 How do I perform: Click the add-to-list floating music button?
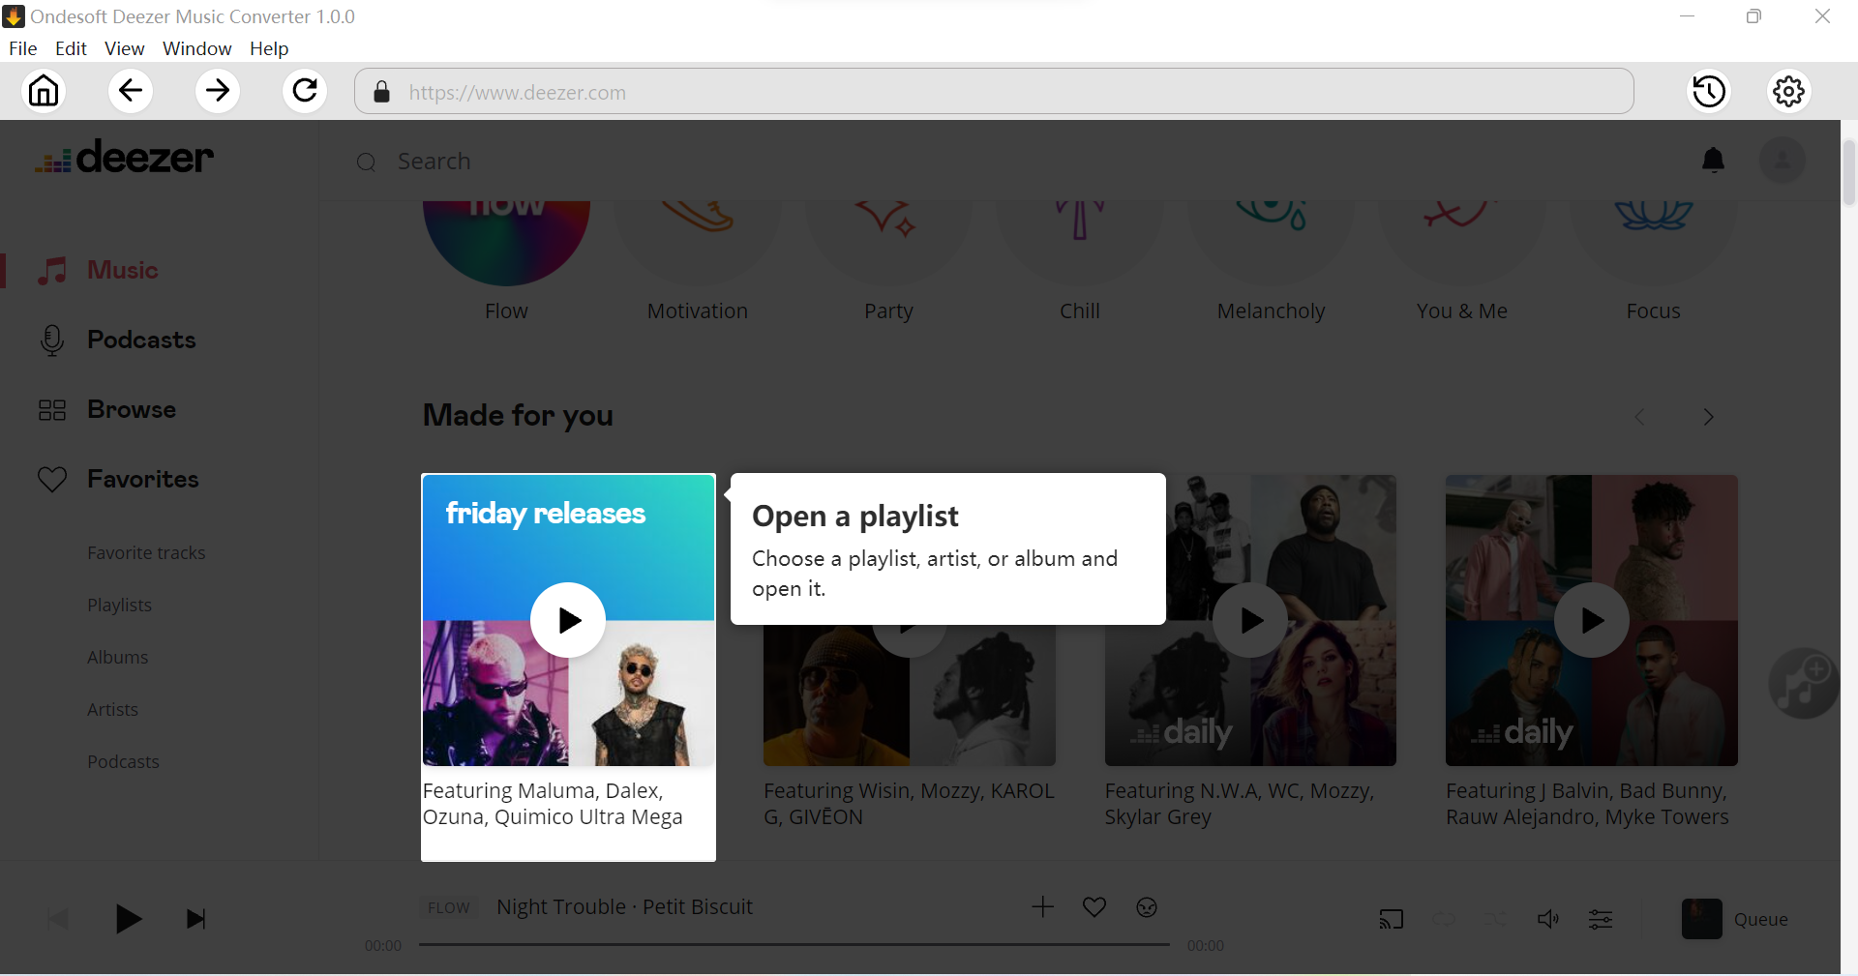coord(1804,683)
